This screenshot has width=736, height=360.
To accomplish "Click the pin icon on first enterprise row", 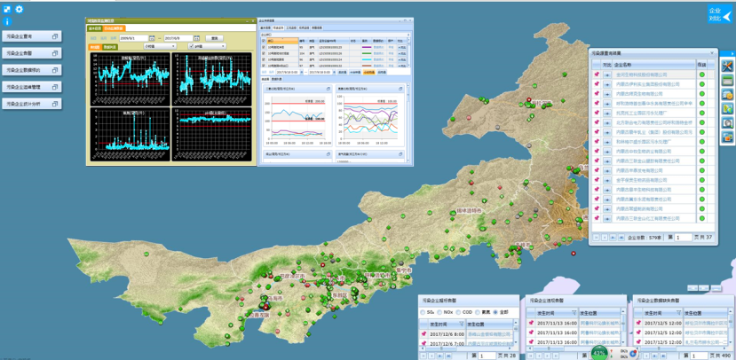I will point(597,74).
